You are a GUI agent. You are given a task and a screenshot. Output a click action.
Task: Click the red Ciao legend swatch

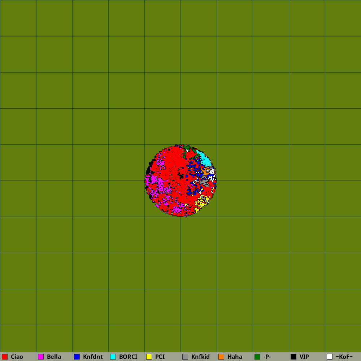tap(5, 357)
